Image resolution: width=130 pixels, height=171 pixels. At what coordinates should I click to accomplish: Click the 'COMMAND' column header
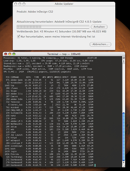tap(15, 77)
